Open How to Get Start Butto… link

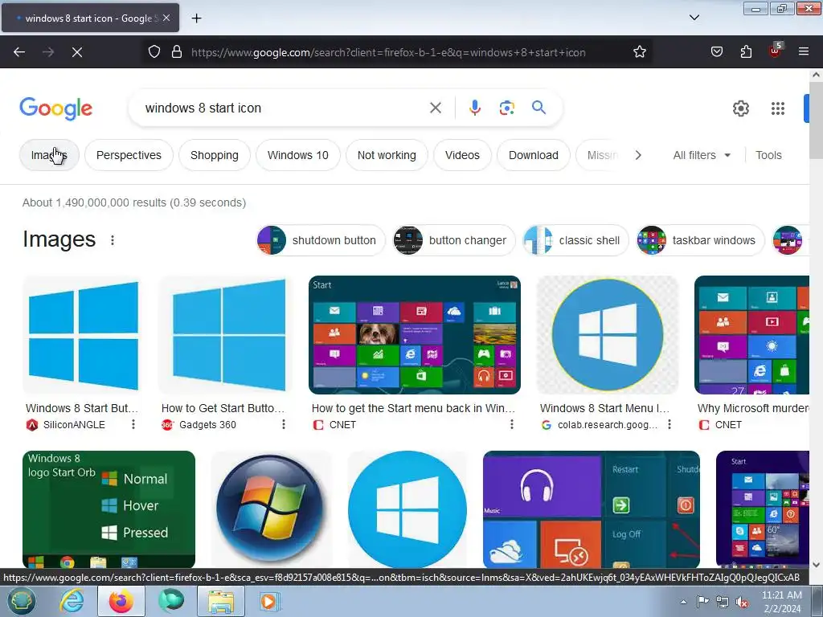point(223,408)
